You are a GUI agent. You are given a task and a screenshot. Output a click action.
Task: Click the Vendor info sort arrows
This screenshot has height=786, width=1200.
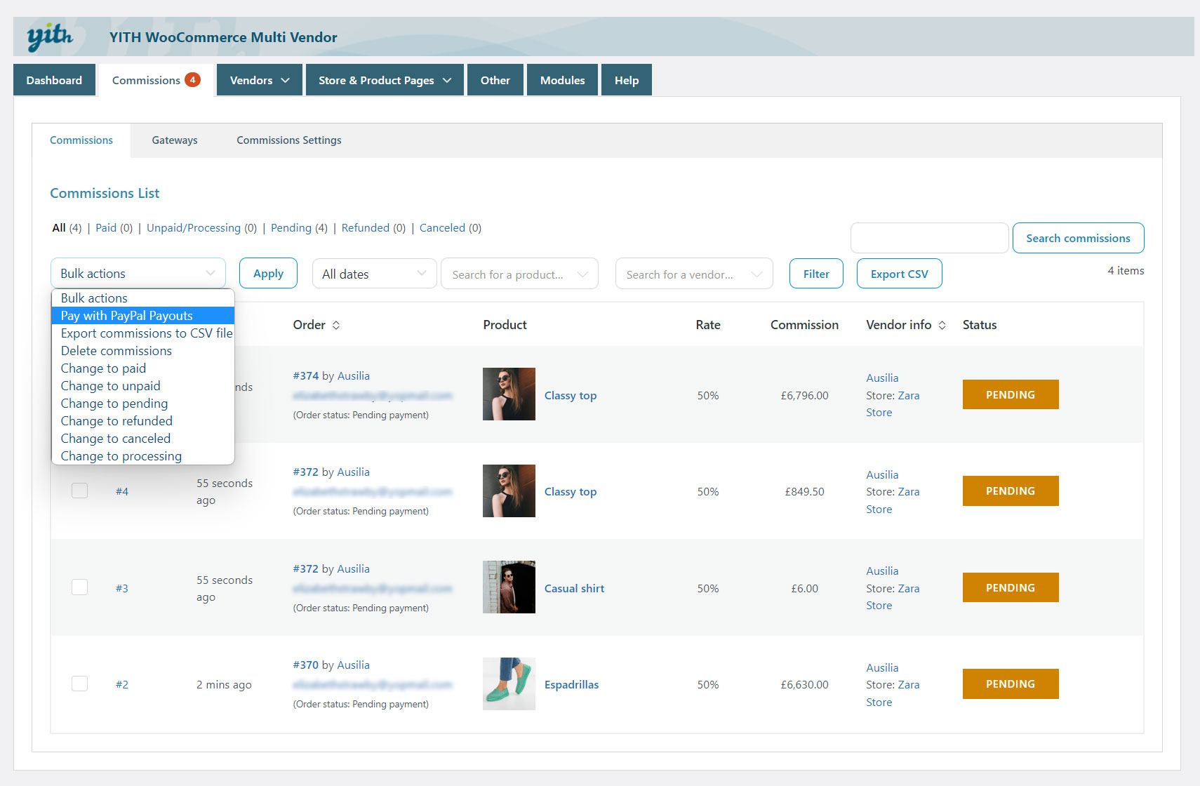pyautogui.click(x=942, y=325)
